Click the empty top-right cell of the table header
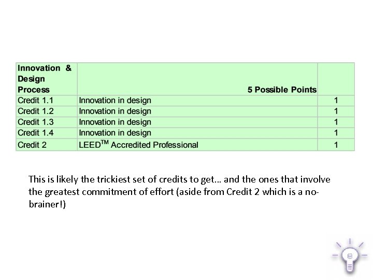Screen dimensions: 373x280 pyautogui.click(x=336, y=79)
